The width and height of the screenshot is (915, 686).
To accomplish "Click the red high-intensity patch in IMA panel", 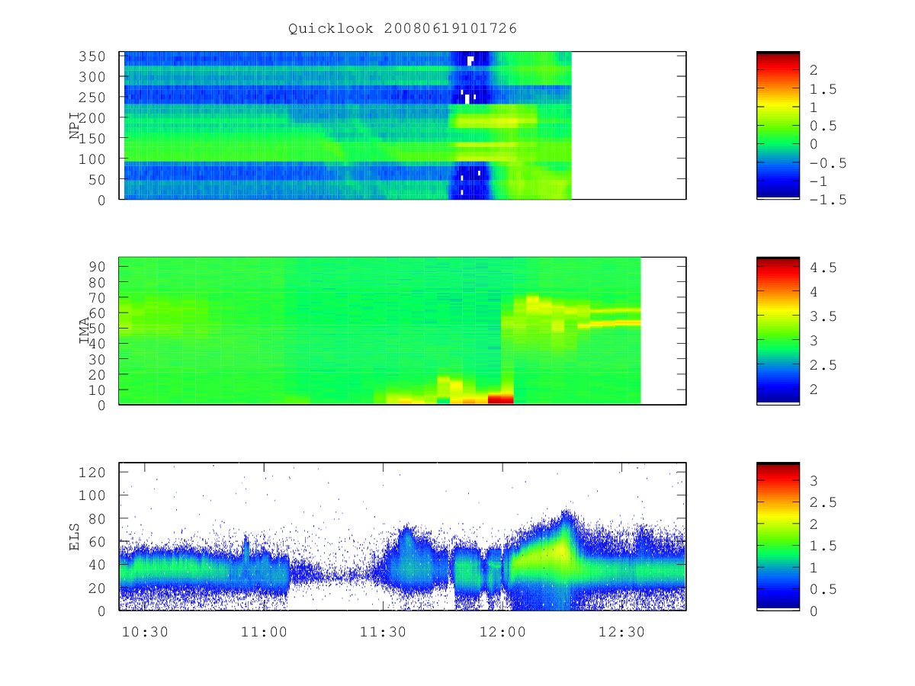I will 500,399.
